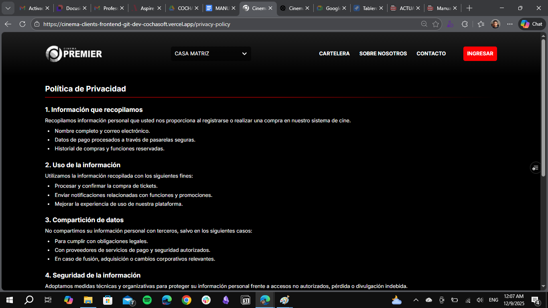Refresh the page with reload icon
The image size is (548, 308).
(22, 24)
